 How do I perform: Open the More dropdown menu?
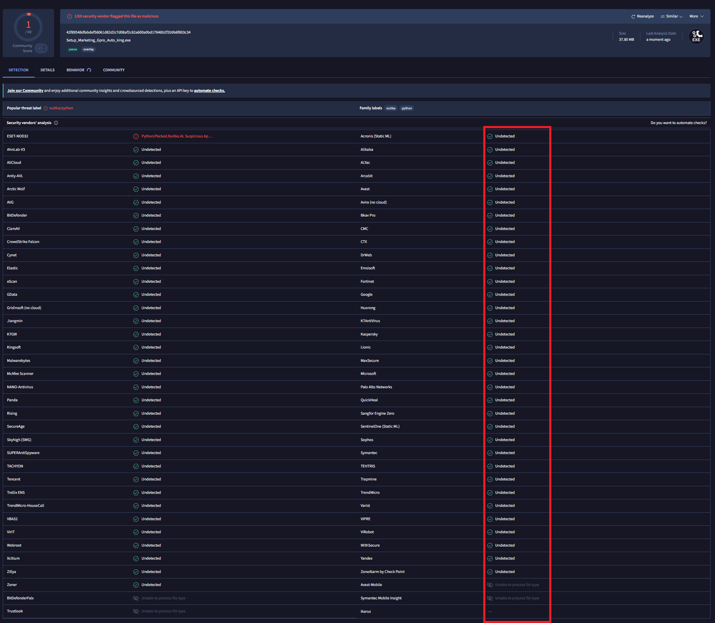click(x=696, y=16)
